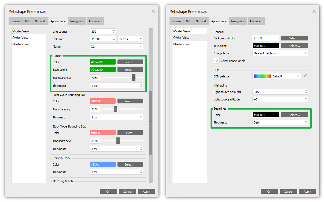Click Camera Track color swatch #5d9bff
Viewport: 324px width, 202px height.
(103, 164)
